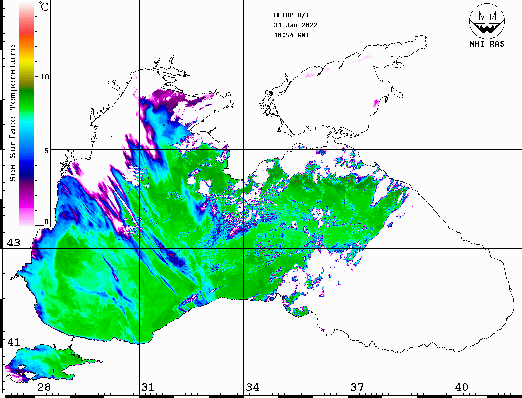Click the longitude 28 label
Image resolution: width=522 pixels, height=398 pixels.
click(x=44, y=387)
